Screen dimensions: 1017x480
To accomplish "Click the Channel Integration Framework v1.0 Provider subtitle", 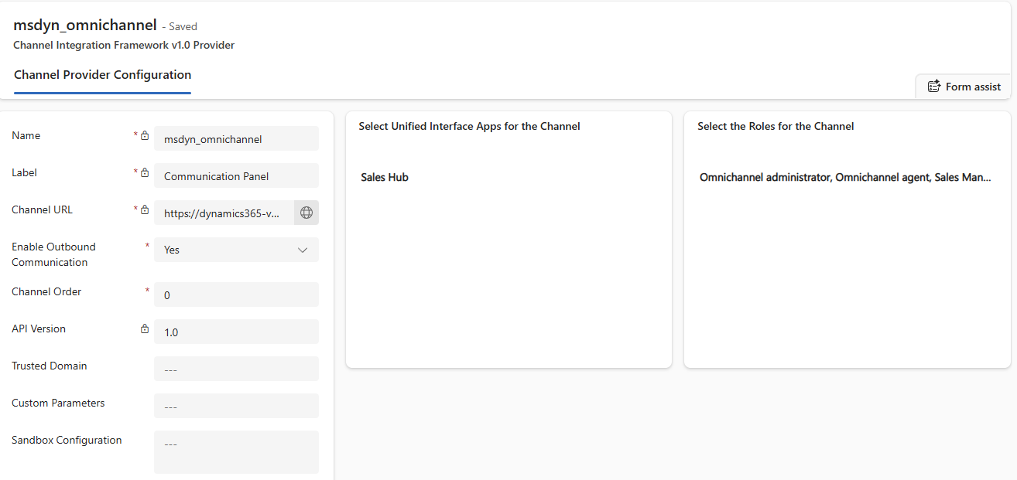I will tap(124, 45).
